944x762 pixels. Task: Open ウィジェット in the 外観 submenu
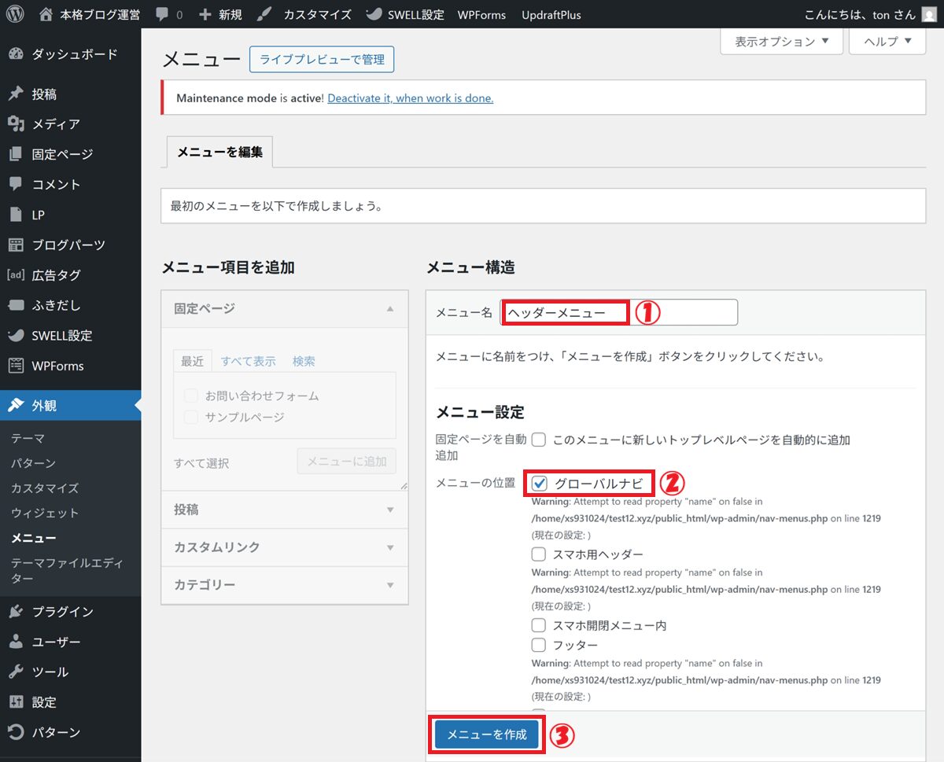[45, 513]
